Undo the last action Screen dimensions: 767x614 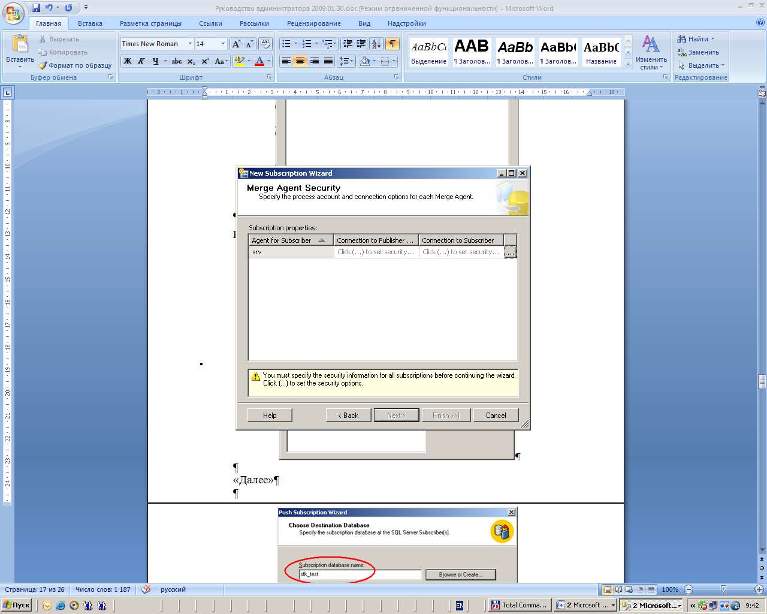pos(49,8)
